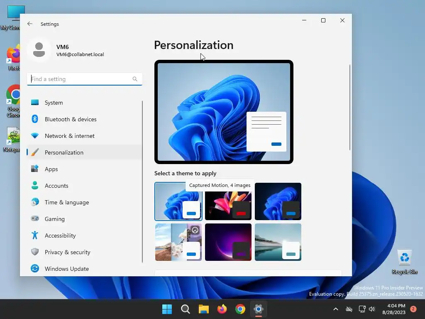Viewport: 425px width, 319px height.
Task: Apply the Windows spotlight landscape theme
Action: pos(178,242)
